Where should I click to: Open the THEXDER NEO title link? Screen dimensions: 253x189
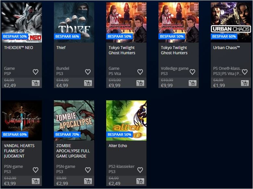(x=19, y=48)
